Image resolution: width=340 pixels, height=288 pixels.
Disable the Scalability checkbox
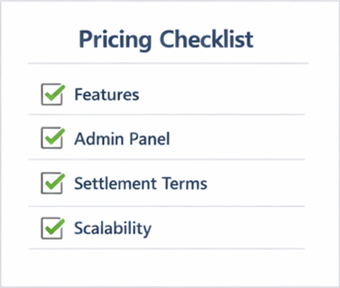point(52,228)
